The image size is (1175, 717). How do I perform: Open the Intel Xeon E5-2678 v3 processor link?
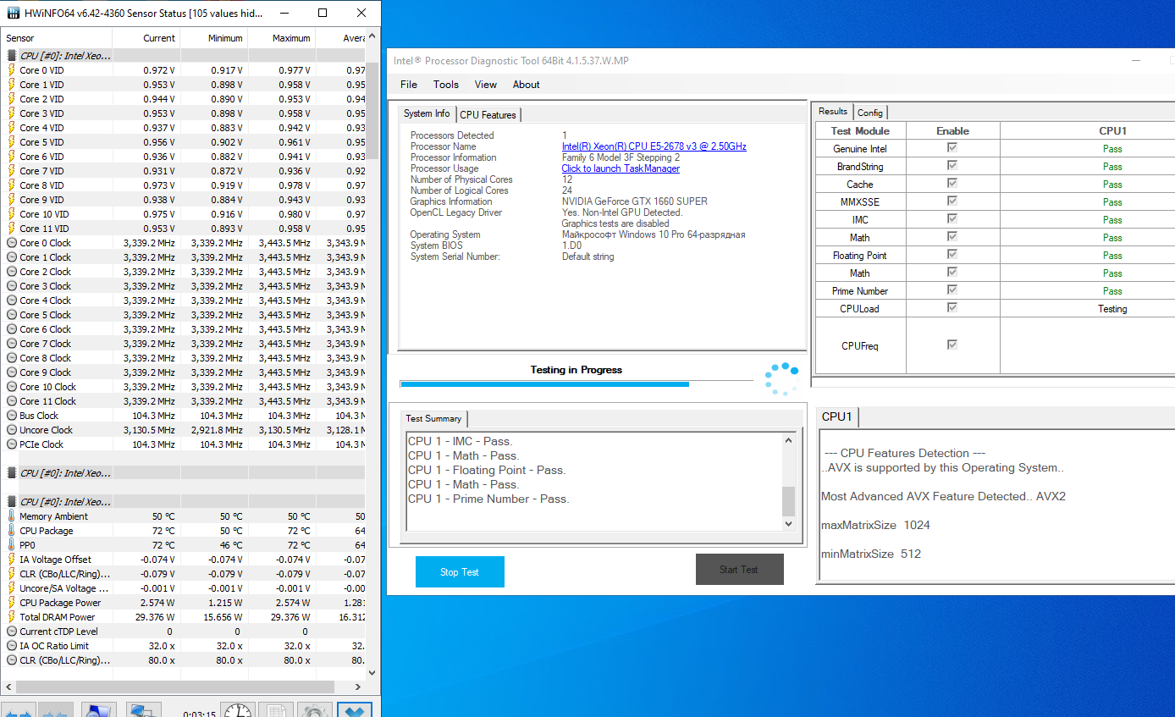point(654,146)
